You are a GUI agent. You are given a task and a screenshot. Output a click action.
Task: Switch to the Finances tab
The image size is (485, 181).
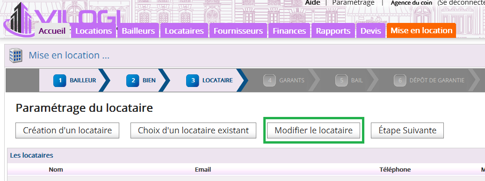289,31
